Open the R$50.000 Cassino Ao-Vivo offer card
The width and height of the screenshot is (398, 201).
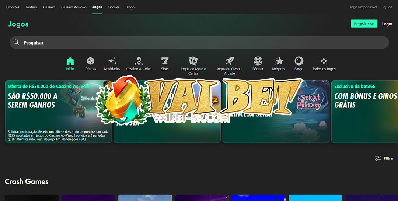[58, 112]
